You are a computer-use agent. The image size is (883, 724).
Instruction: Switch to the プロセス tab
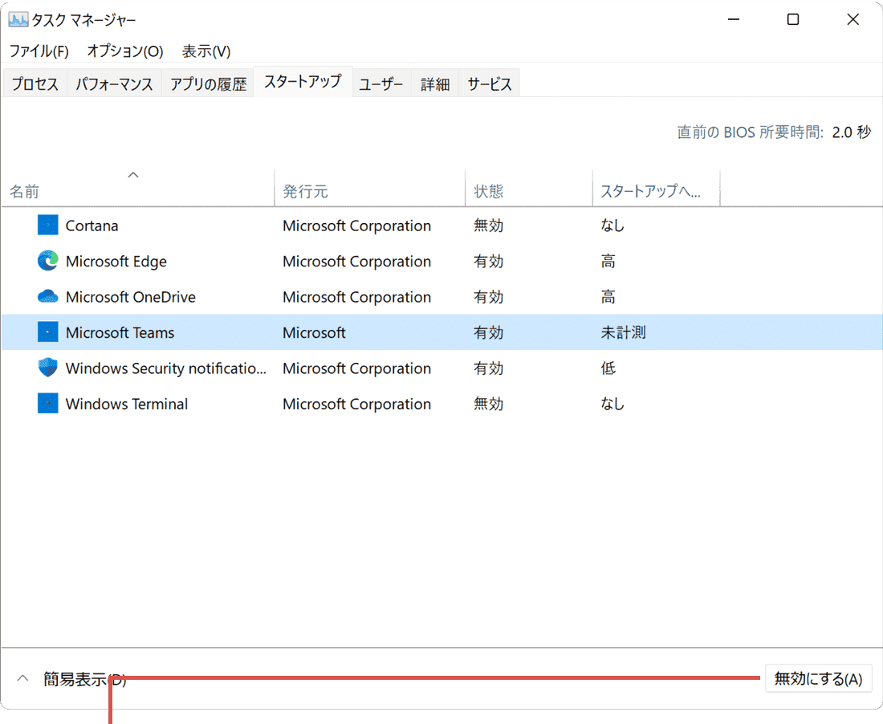[35, 84]
